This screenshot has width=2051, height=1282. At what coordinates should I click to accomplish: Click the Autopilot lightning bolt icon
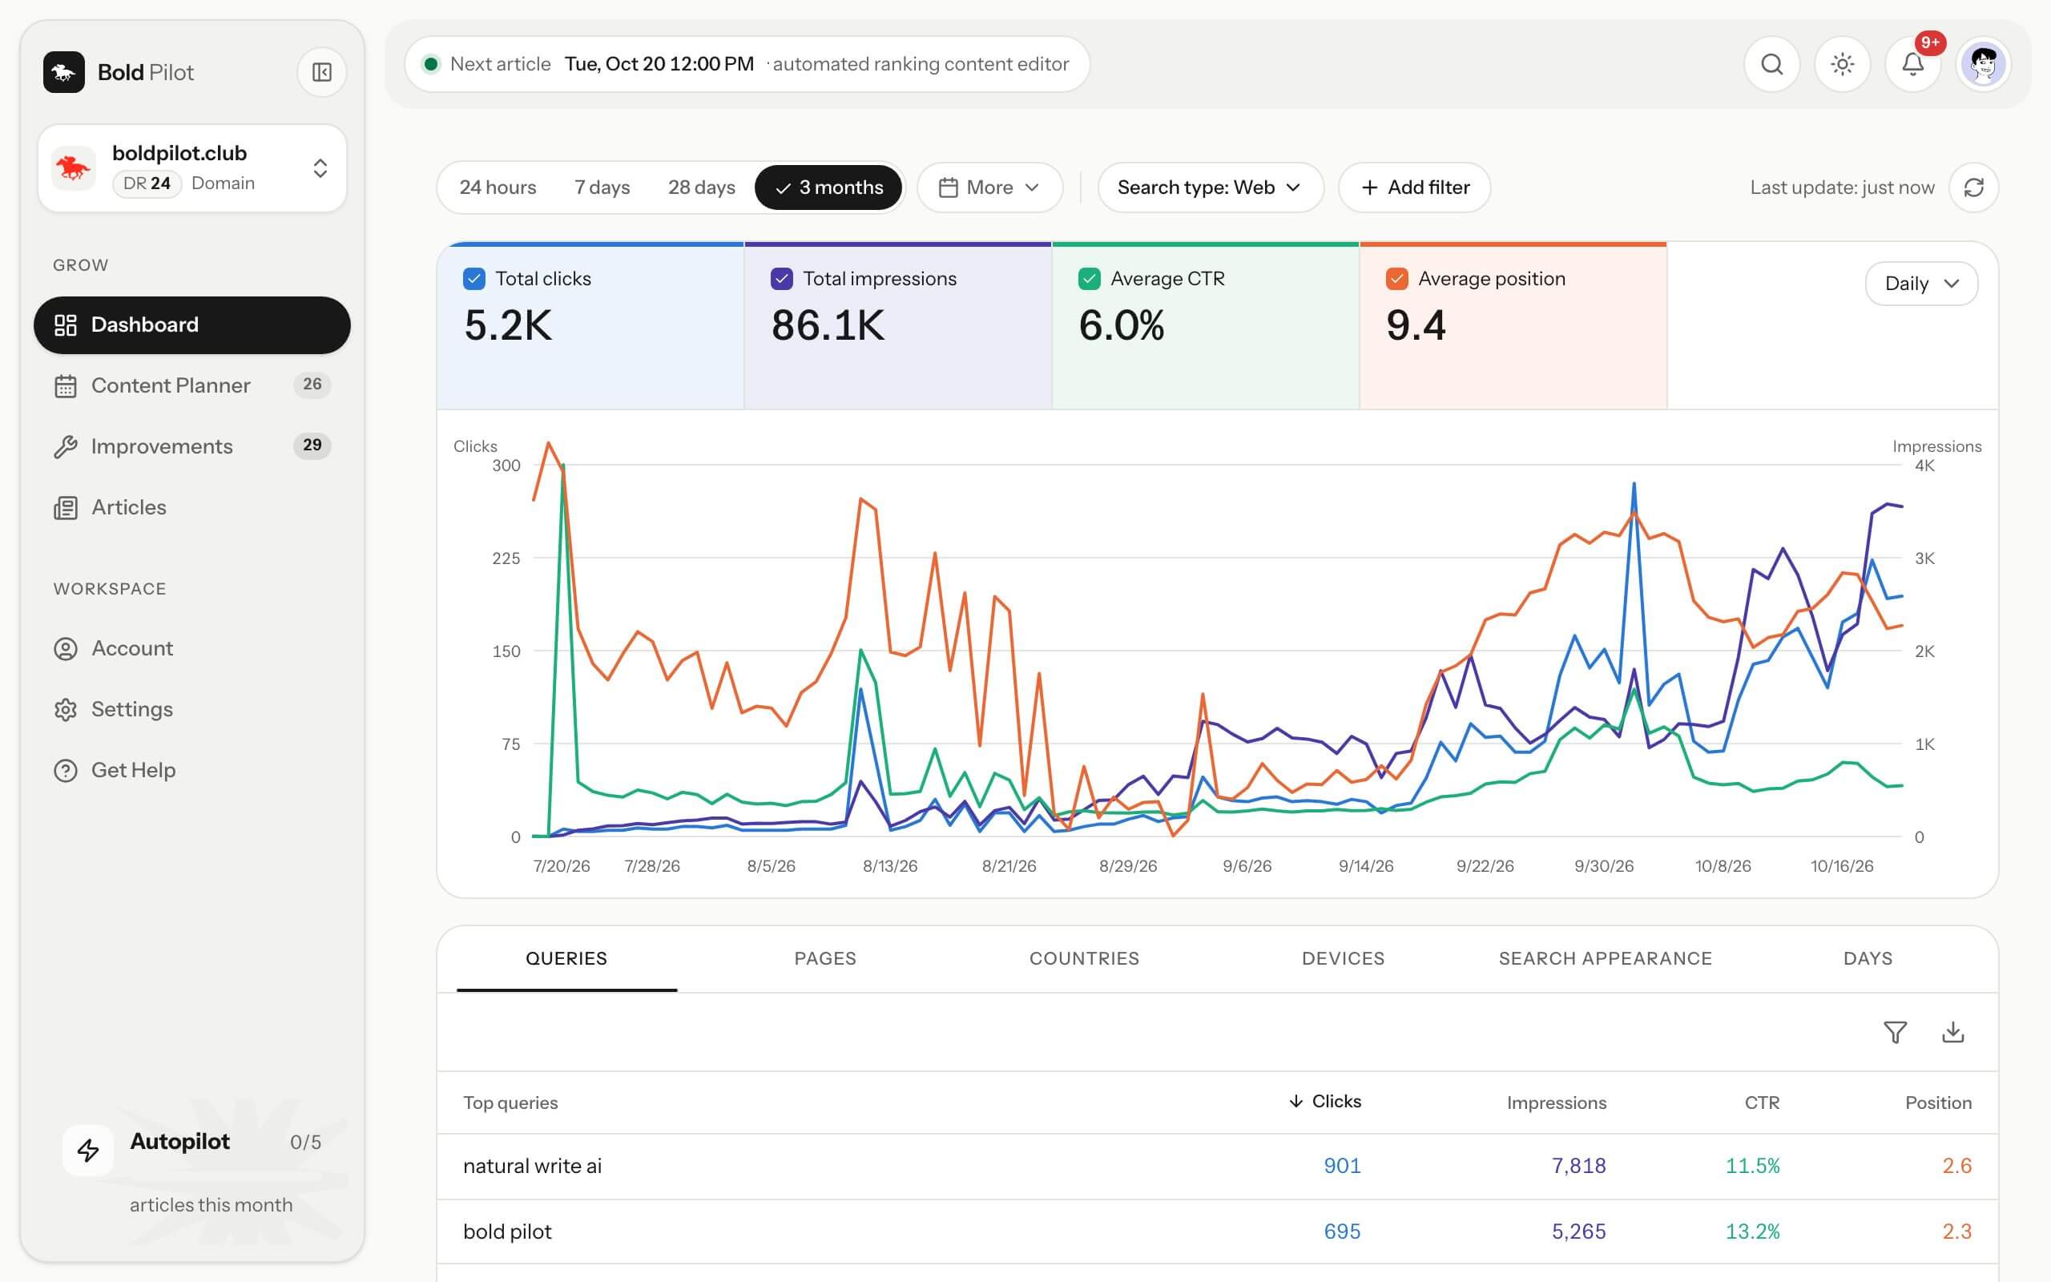point(88,1150)
